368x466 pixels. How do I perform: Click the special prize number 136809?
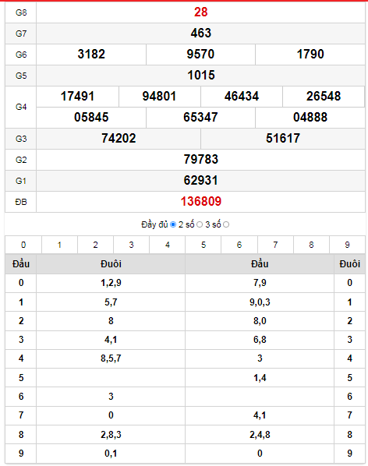(201, 202)
